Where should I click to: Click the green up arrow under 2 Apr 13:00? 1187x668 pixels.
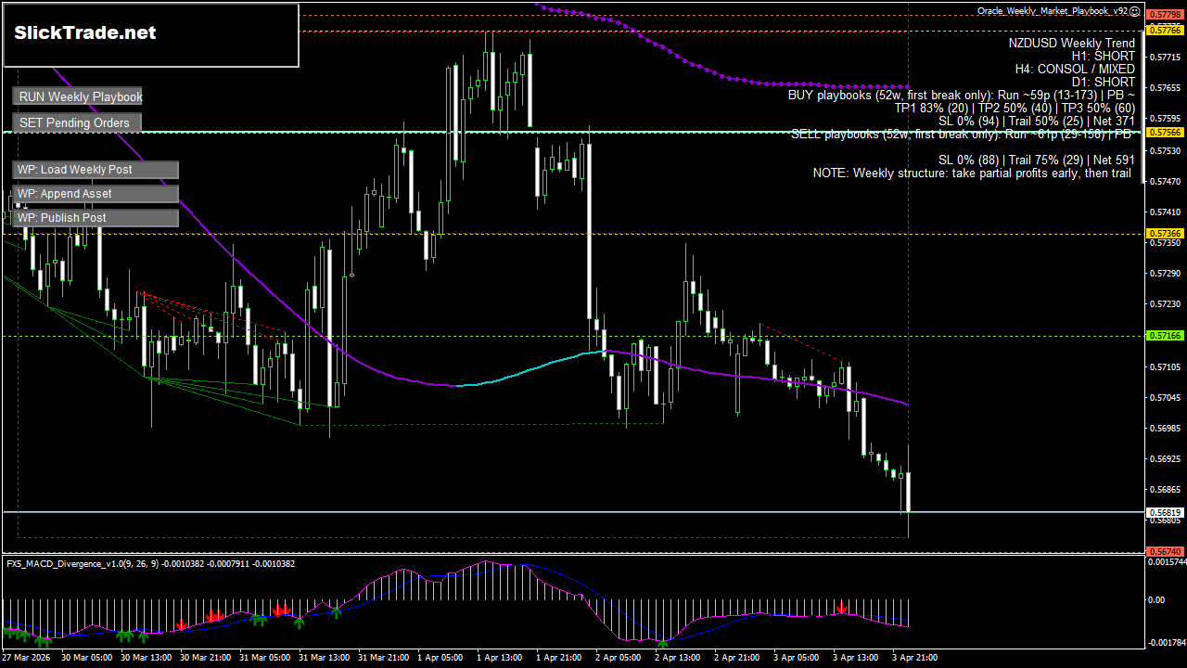coord(663,642)
